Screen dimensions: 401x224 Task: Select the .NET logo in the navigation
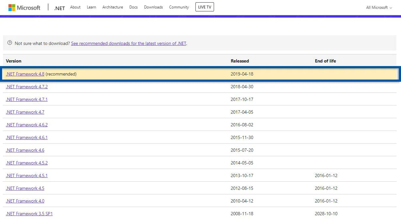(59, 8)
